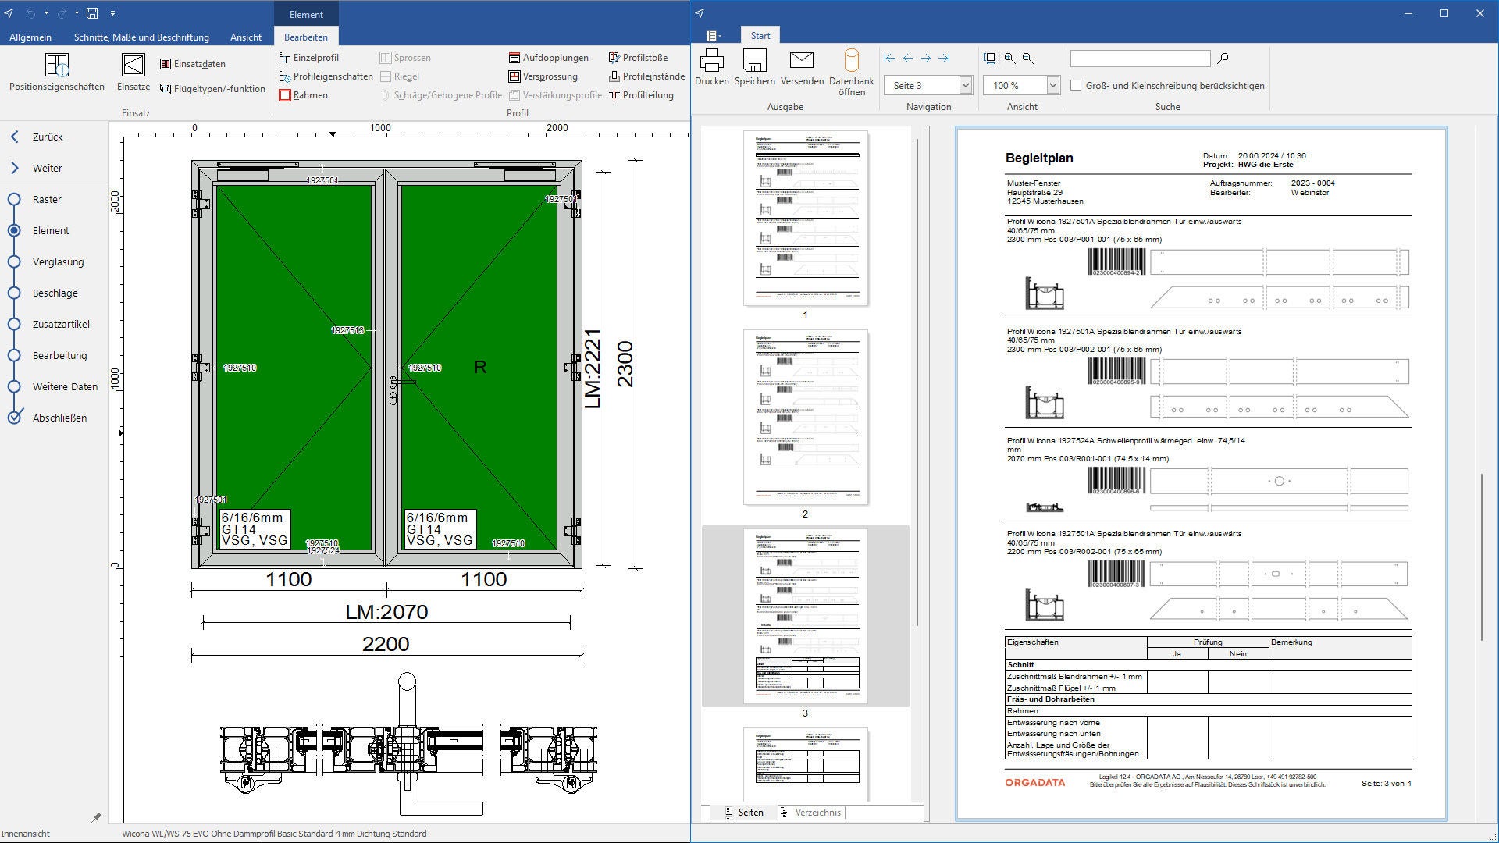
Task: Select the Element step
Action: pyautogui.click(x=51, y=230)
